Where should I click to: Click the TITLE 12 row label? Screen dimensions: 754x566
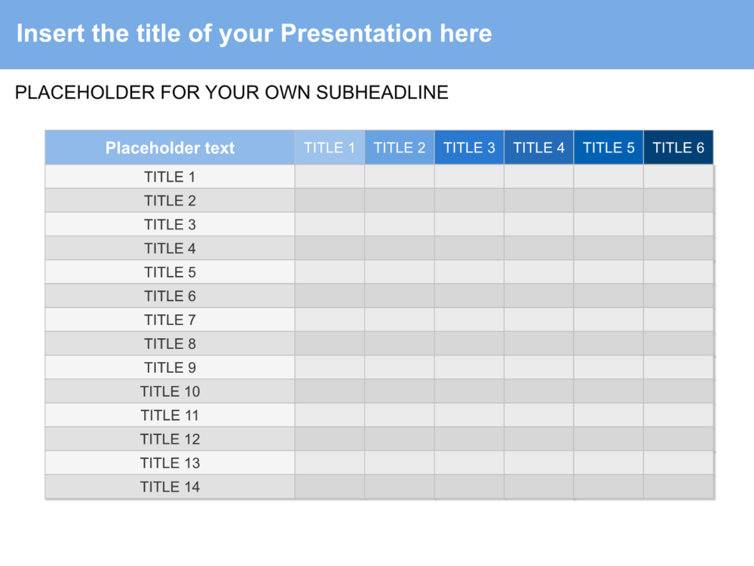[x=170, y=439]
